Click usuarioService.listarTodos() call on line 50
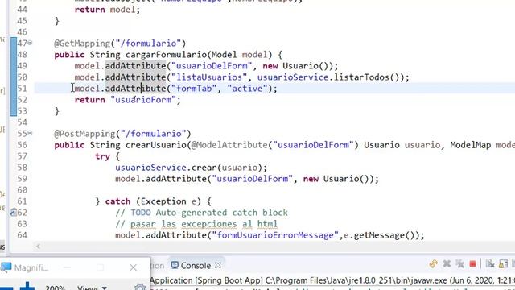 coord(331,77)
